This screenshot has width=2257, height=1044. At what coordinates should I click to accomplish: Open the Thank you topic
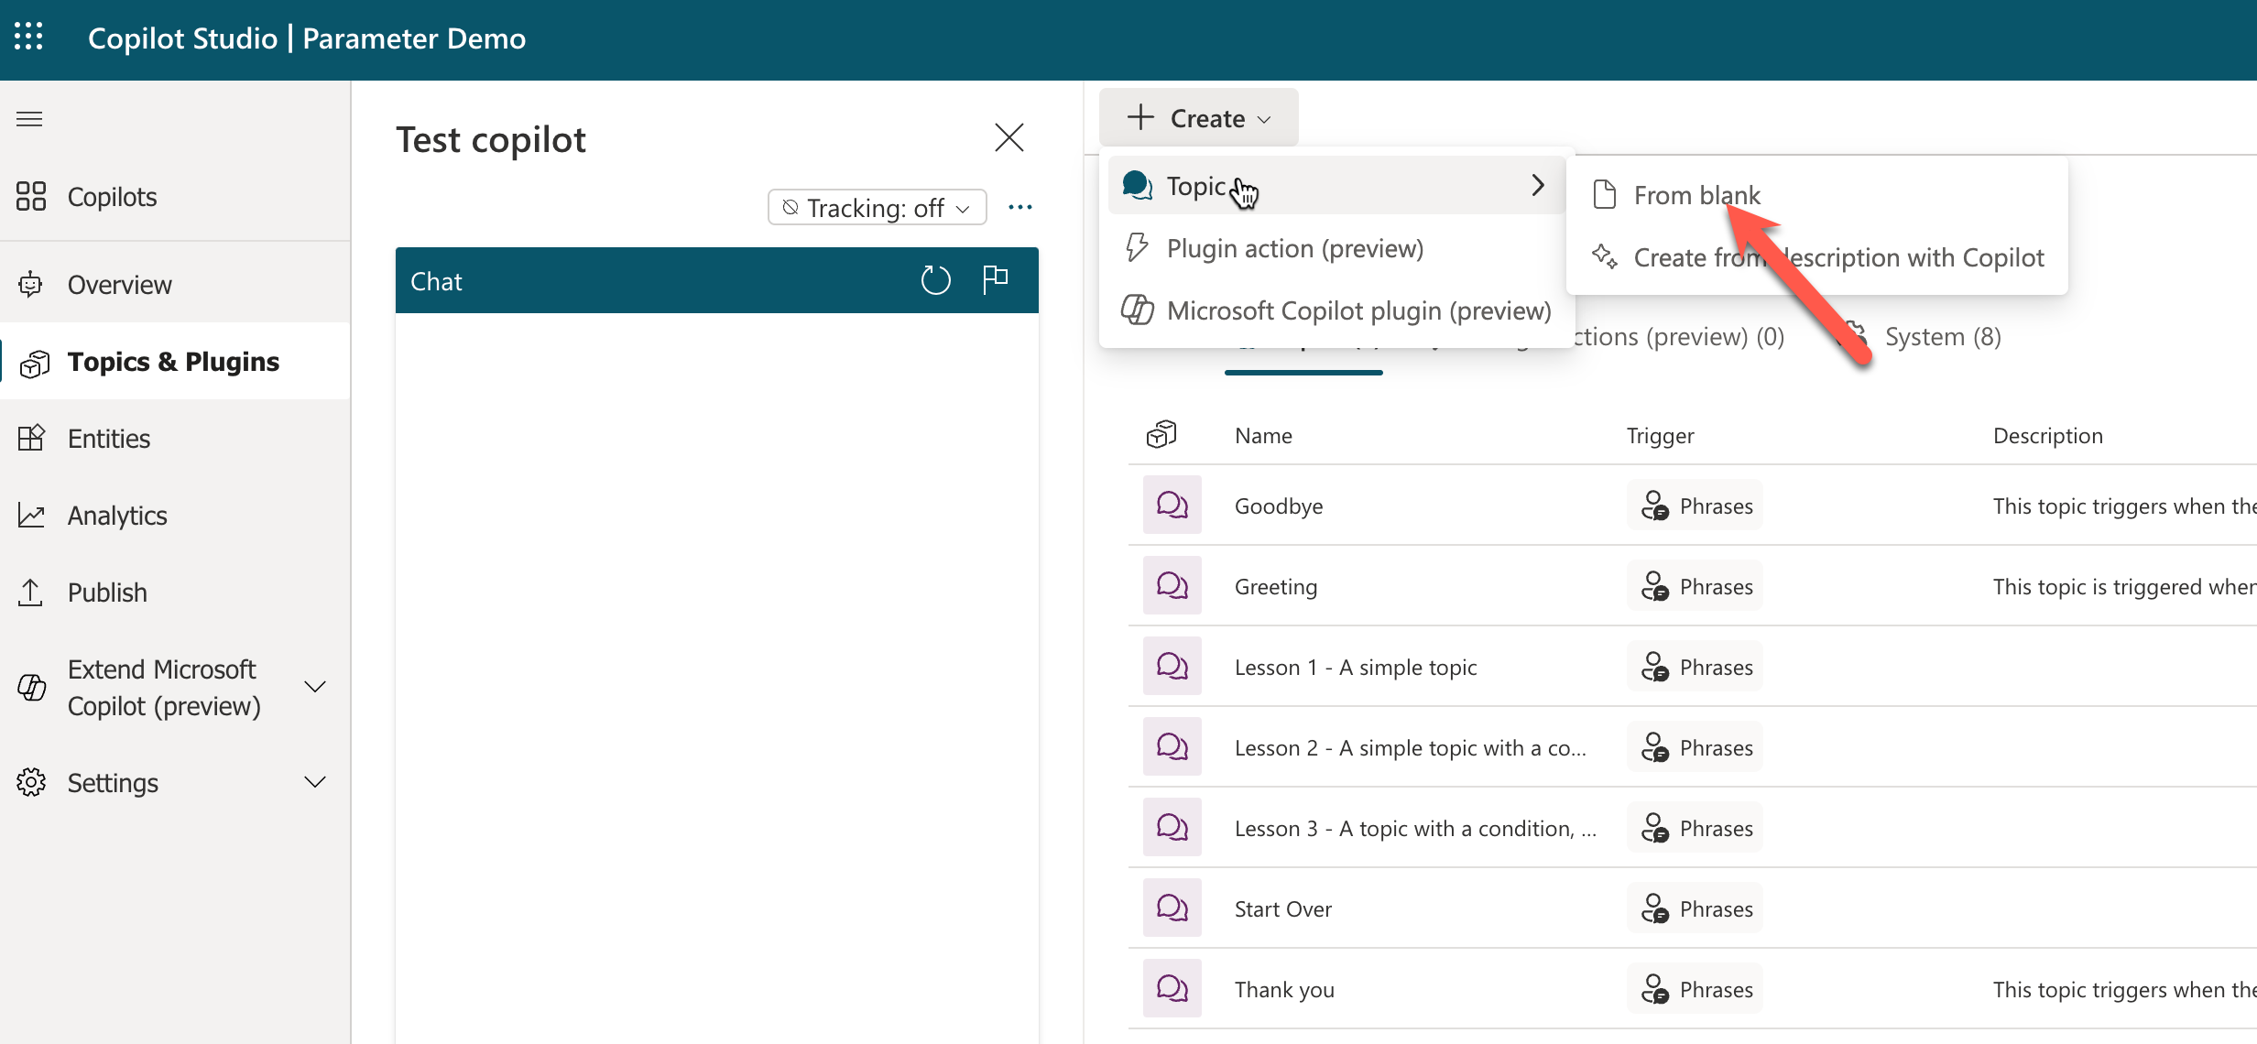[1284, 989]
